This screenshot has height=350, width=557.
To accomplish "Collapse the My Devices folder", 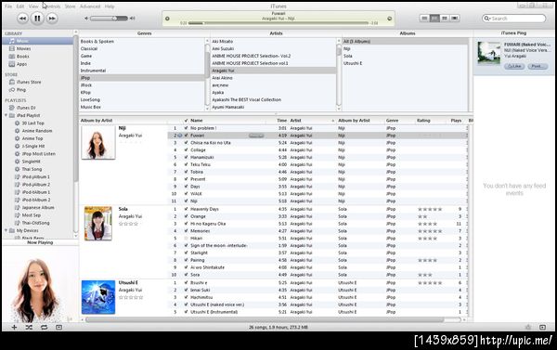I will (x=6, y=230).
